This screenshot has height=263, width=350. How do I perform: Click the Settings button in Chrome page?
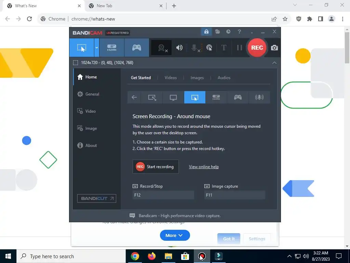coord(257,239)
